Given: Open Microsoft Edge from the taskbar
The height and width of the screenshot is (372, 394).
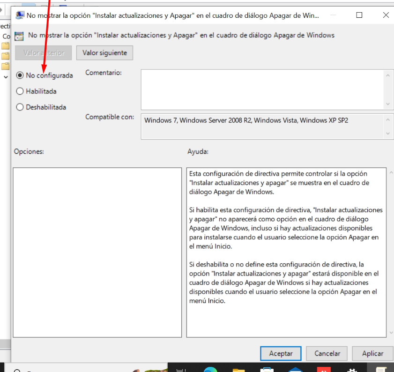Looking at the screenshot, I should 210,369.
